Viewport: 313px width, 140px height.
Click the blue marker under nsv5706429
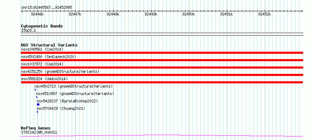click(37, 112)
